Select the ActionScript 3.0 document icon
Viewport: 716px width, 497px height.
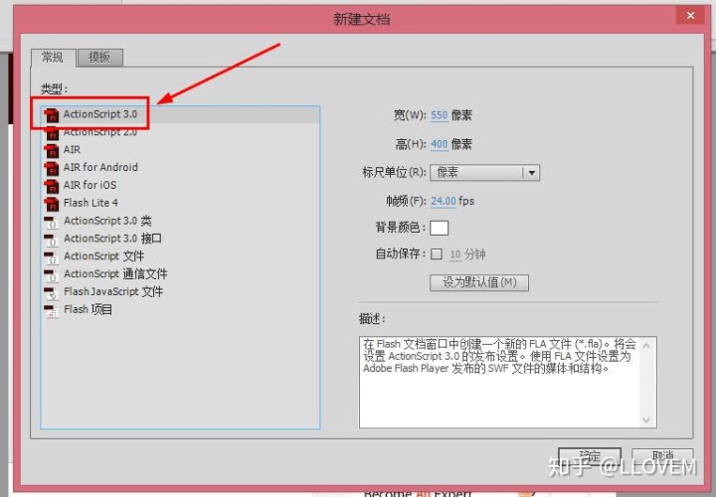[52, 115]
